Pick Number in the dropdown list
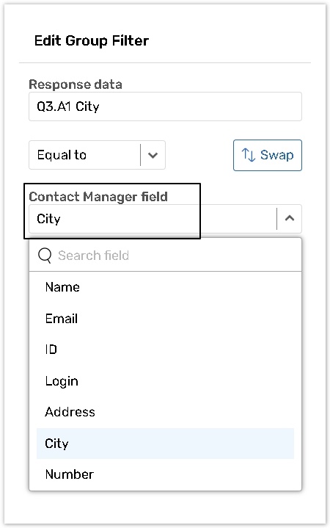The height and width of the screenshot is (528, 330). [x=165, y=474]
